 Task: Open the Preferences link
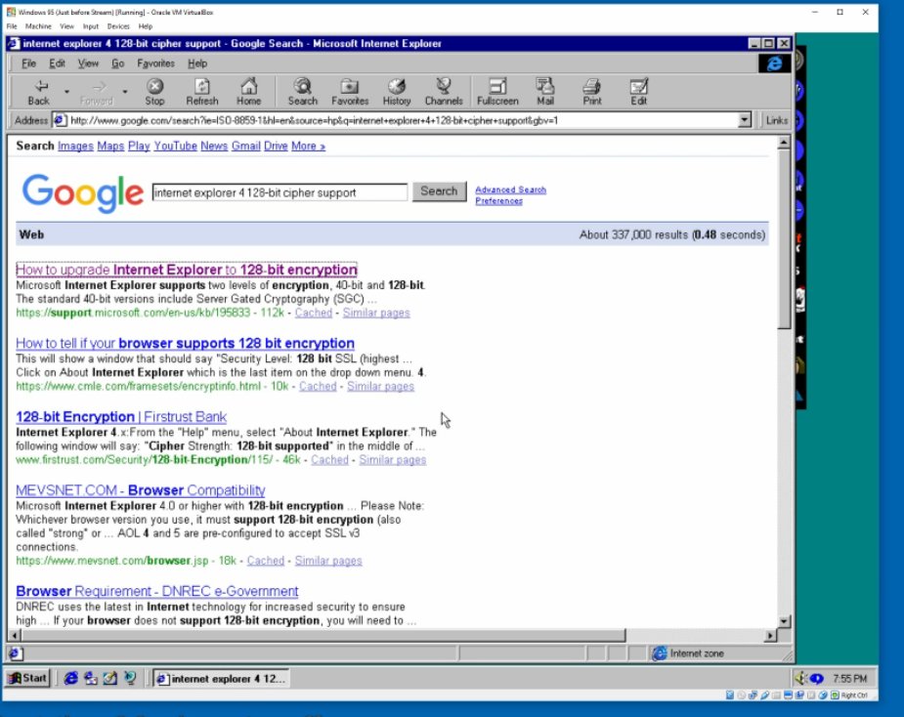pos(498,200)
